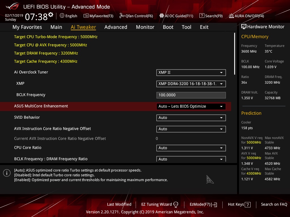
Task: Click the Search question-mark icon
Action: 202,16
